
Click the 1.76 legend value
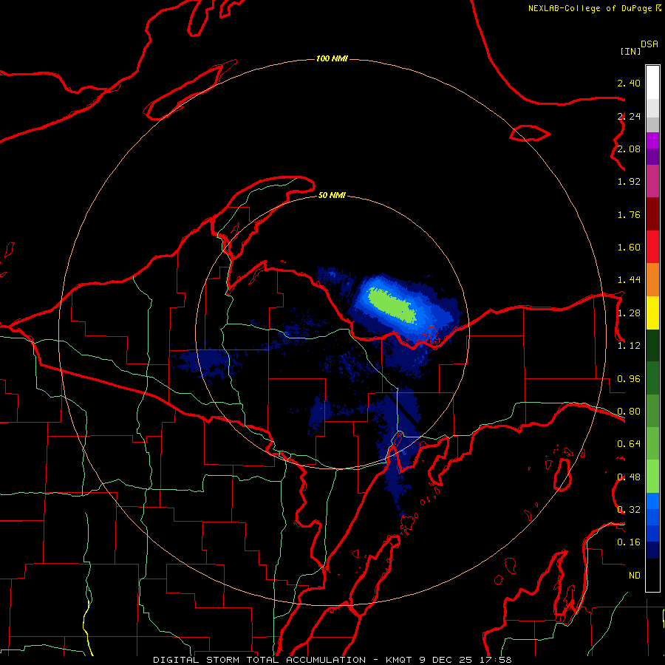pos(629,214)
